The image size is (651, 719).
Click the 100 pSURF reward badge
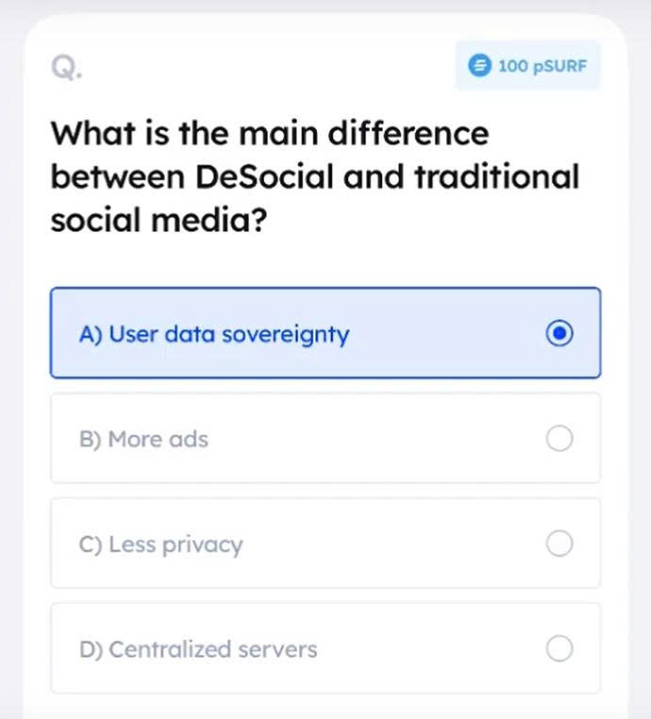click(x=527, y=66)
